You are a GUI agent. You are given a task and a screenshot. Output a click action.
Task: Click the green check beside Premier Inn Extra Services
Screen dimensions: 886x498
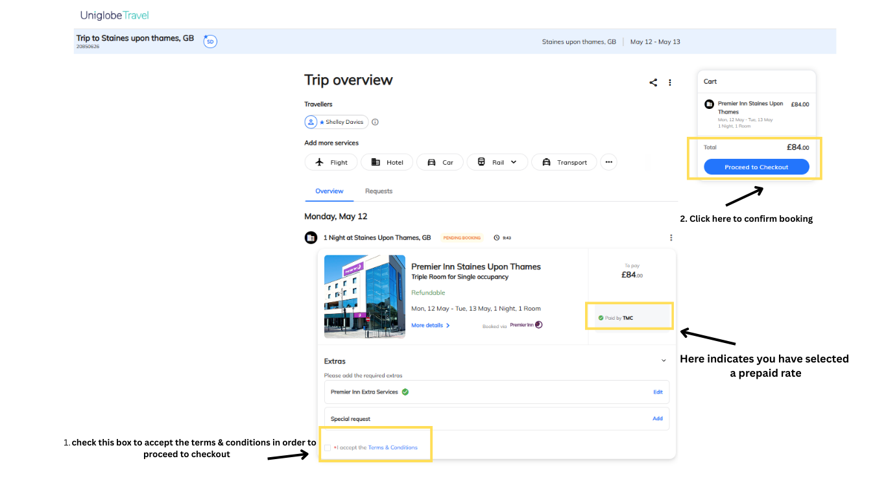[405, 392]
